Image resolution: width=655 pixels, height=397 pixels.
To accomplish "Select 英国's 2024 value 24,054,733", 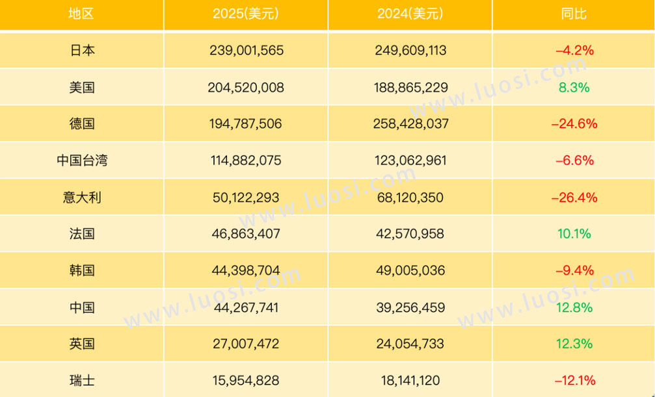I will click(410, 344).
